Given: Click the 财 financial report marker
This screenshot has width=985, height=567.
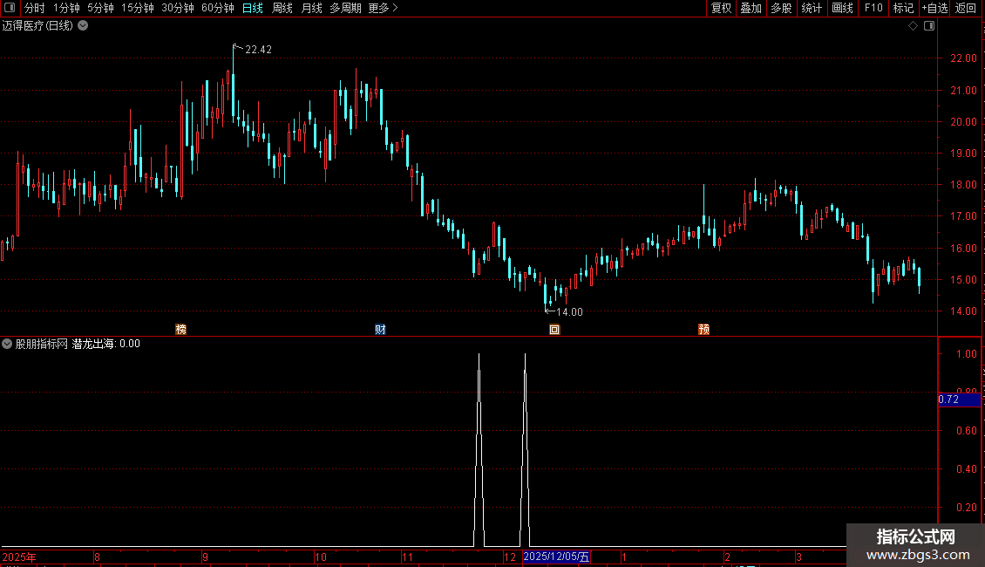Looking at the screenshot, I should (380, 330).
